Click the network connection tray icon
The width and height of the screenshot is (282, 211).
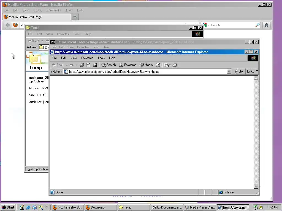pos(256,207)
